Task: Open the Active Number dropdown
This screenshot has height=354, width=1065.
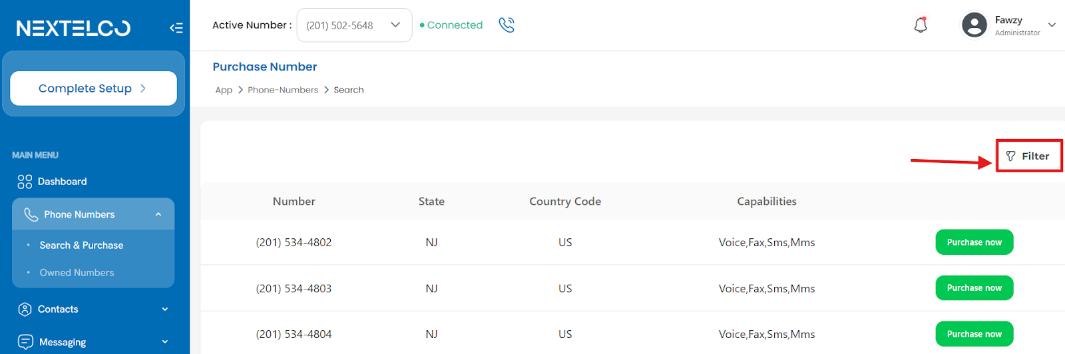Action: click(x=354, y=25)
